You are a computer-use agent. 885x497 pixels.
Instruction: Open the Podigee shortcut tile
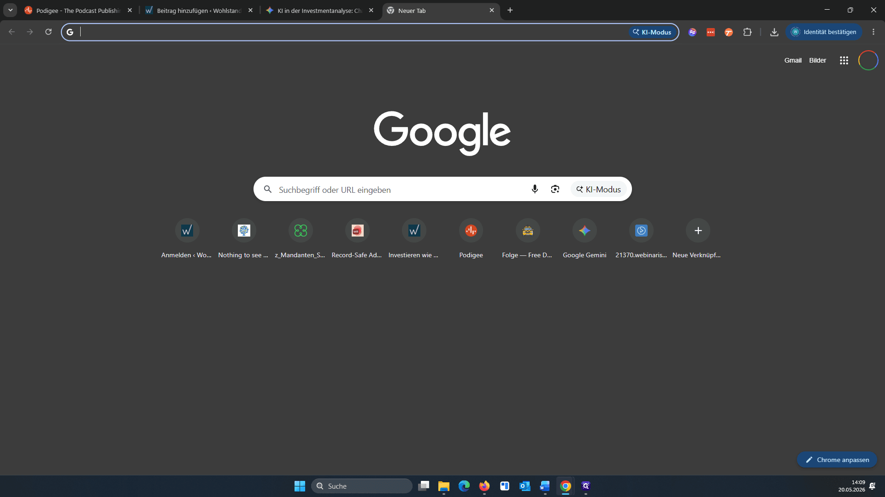[471, 239]
